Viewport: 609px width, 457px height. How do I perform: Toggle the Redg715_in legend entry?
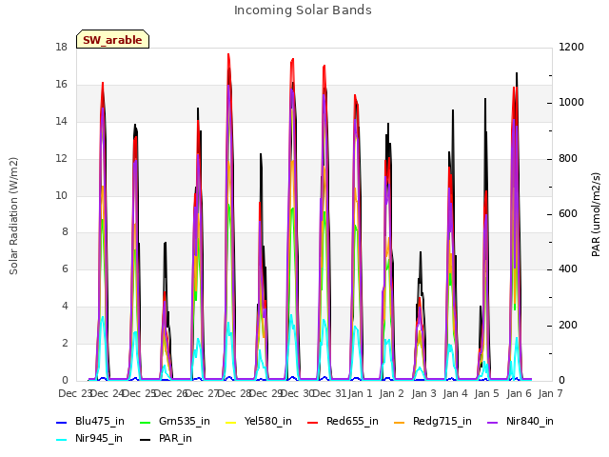pyautogui.click(x=433, y=421)
